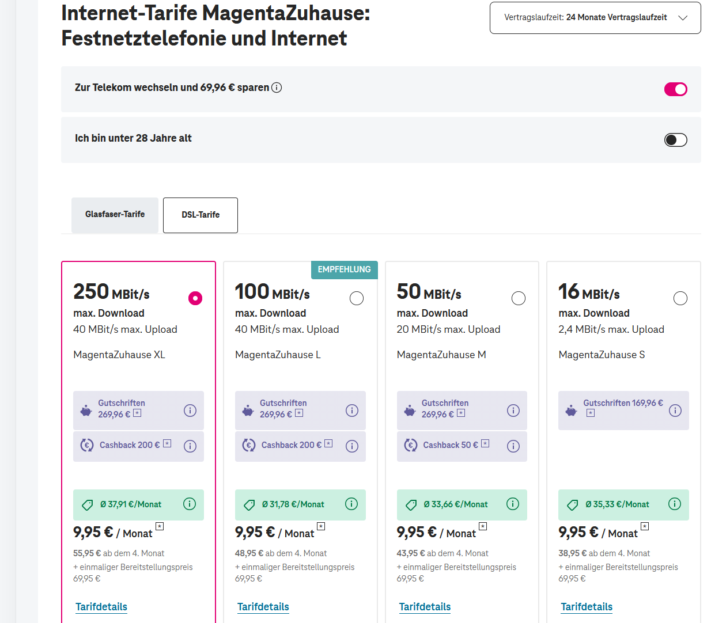
Task: Switch to the Glasfaser-Tarife tab
Action: [x=115, y=215]
